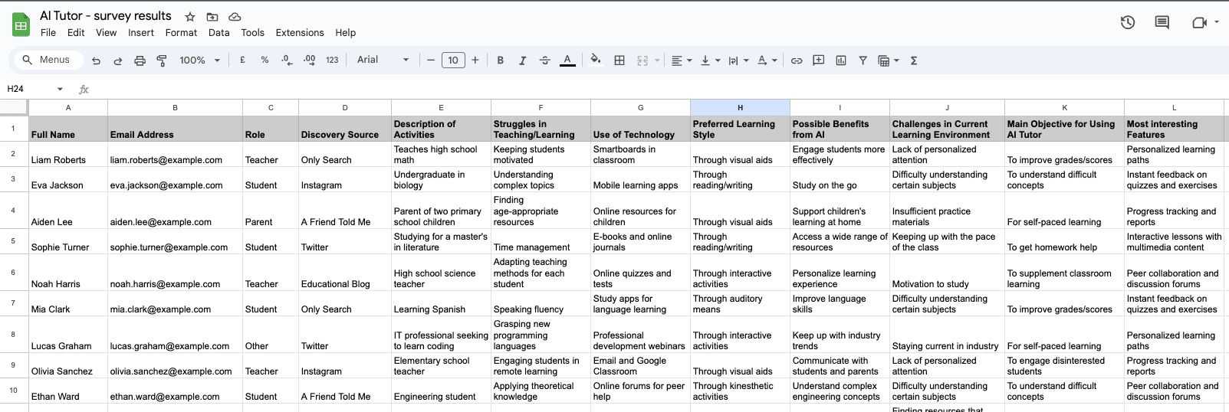Screen dimensions: 1229x412
Task: Open the 100% zoom dropdown
Action: pos(199,60)
